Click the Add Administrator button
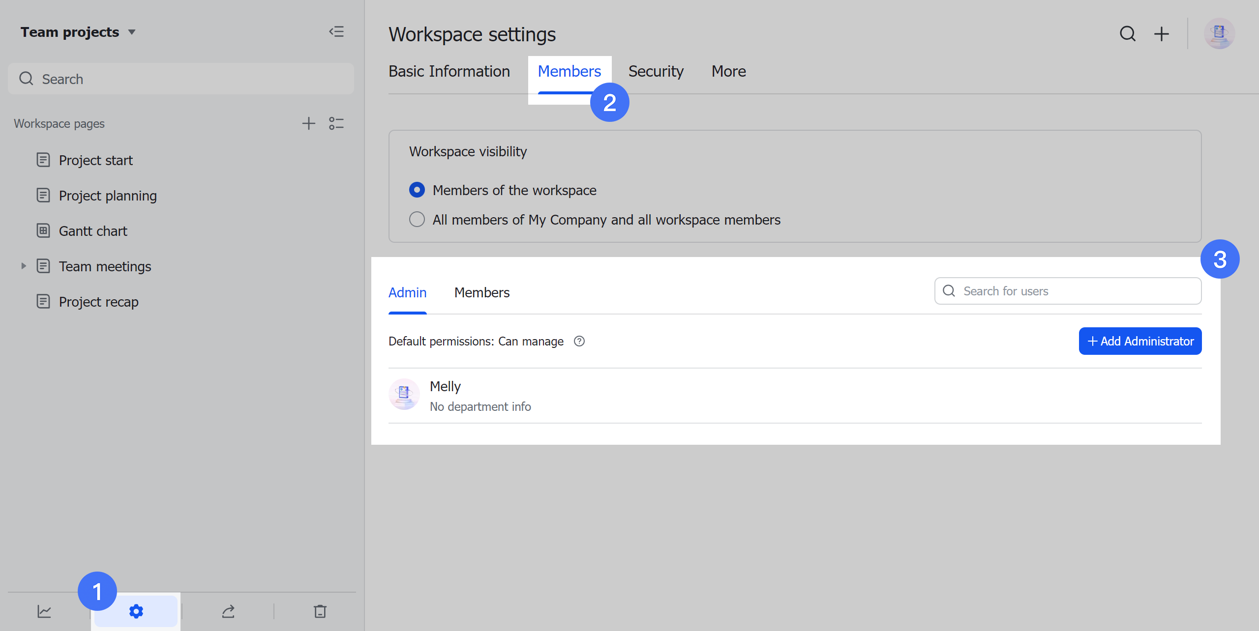 point(1139,341)
